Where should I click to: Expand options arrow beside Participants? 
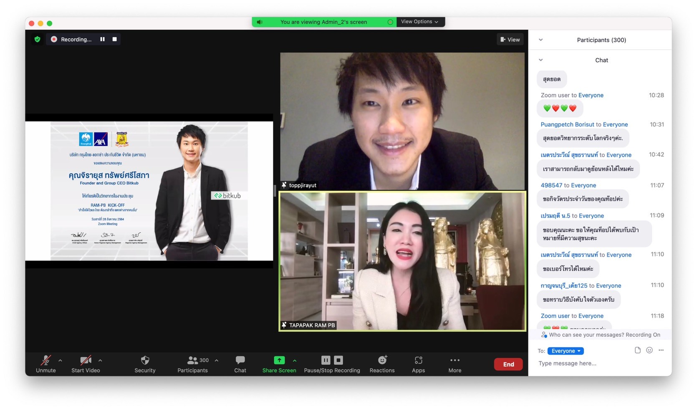[x=217, y=361]
